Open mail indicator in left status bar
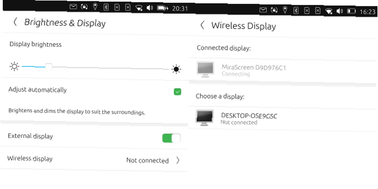The image size is (378, 189). coord(73,7)
